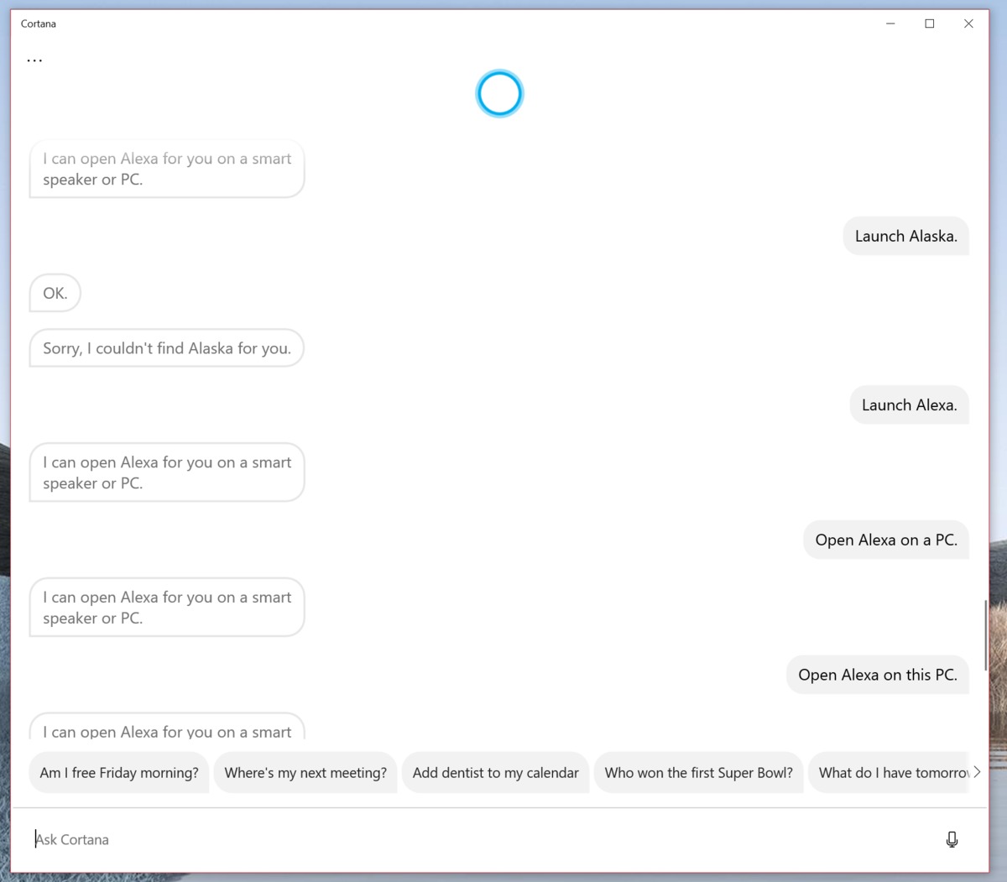Image resolution: width=1007 pixels, height=882 pixels.
Task: Close the Cortana window
Action: (968, 23)
